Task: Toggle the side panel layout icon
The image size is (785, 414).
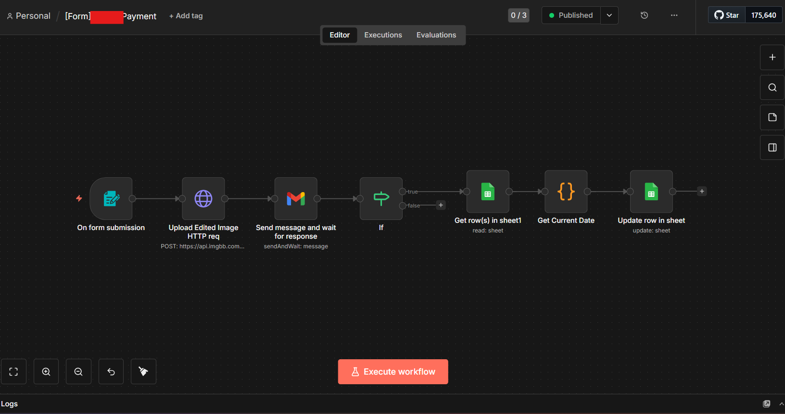Action: point(772,147)
